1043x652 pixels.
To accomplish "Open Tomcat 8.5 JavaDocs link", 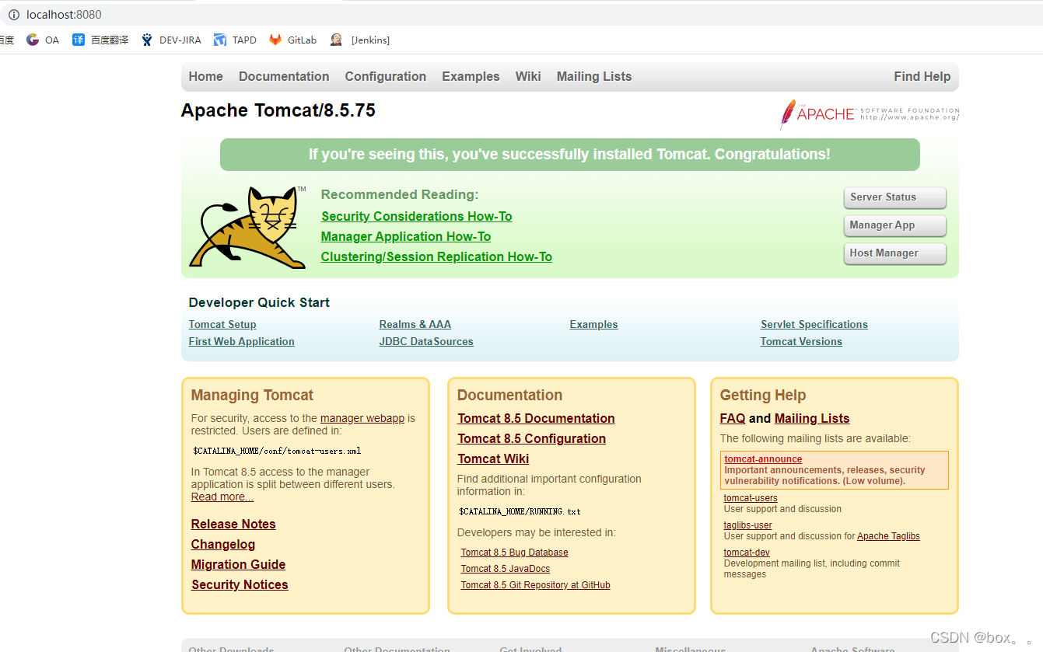I will coord(506,569).
